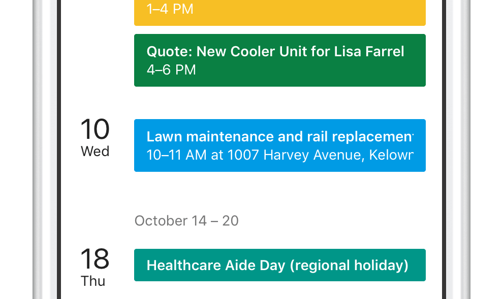Click the green event card's right edge
Viewport: 503px width, 299px height.
[x=423, y=60]
